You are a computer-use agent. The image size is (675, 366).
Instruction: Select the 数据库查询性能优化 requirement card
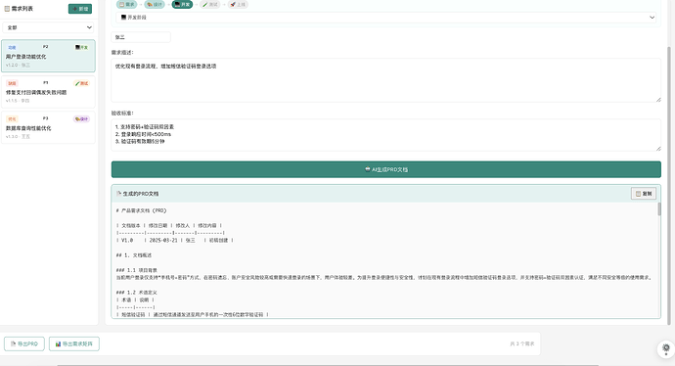pos(48,127)
